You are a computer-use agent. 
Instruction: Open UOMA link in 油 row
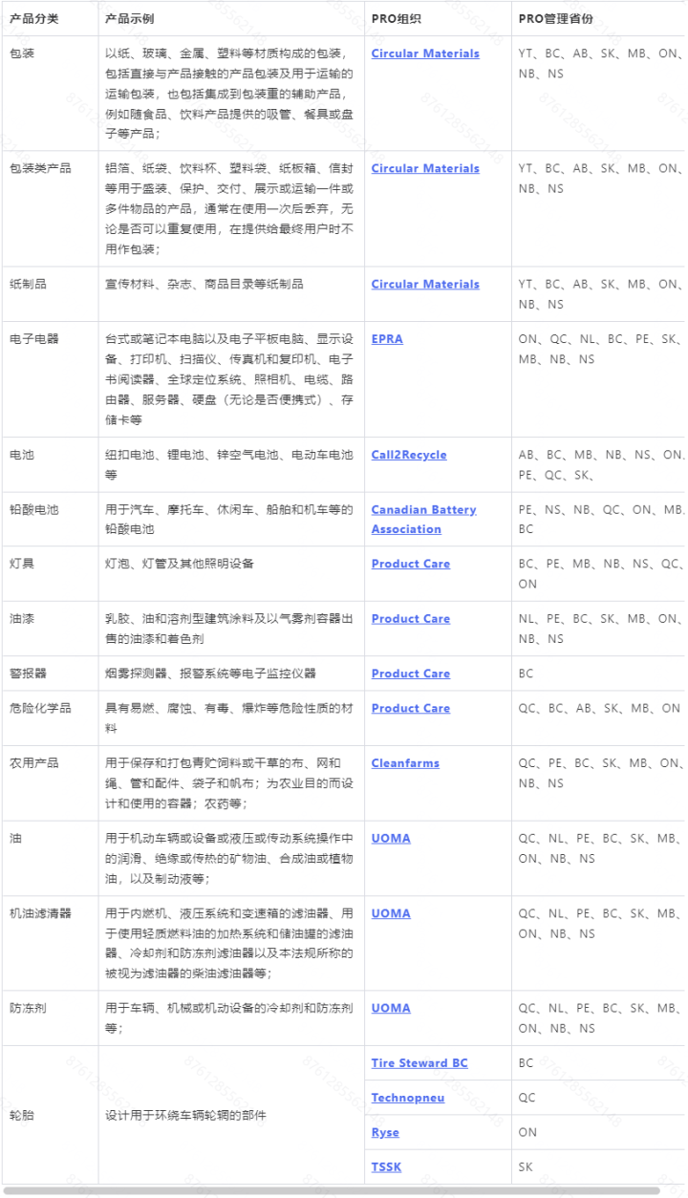coord(391,838)
